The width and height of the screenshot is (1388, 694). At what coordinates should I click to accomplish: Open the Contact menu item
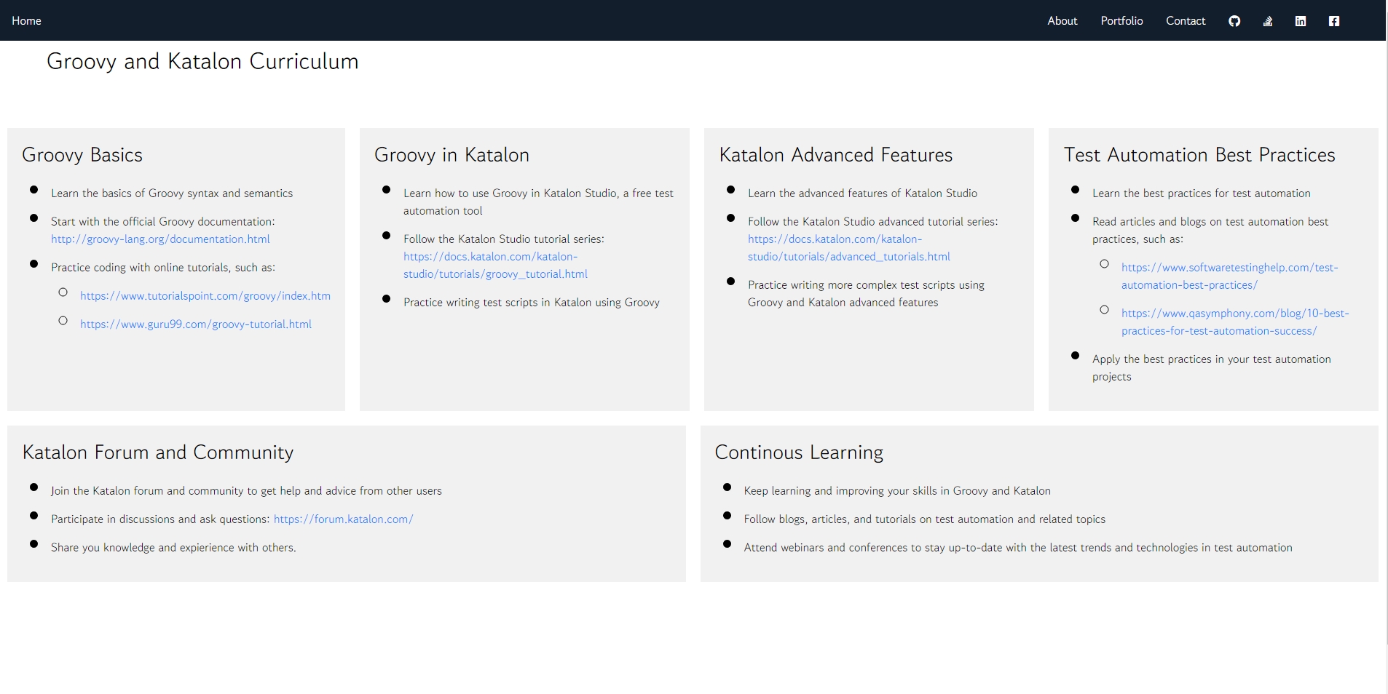[x=1186, y=20]
